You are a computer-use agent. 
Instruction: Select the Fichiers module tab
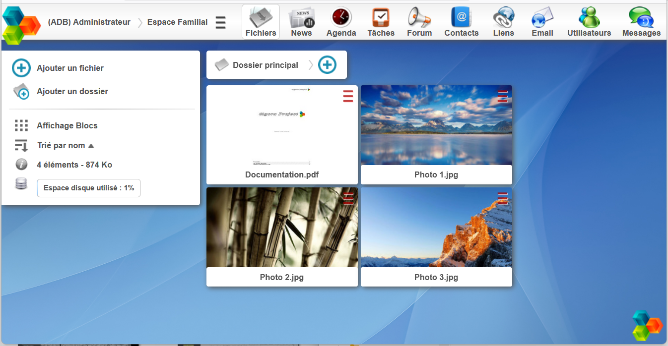[261, 22]
